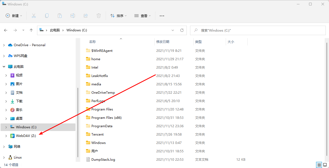Open the 查看 view options dropdown
Screen dimensions: 329x168
pyautogui.click(x=142, y=16)
